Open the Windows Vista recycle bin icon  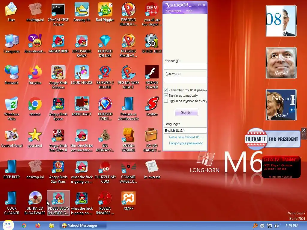click(x=12, y=108)
